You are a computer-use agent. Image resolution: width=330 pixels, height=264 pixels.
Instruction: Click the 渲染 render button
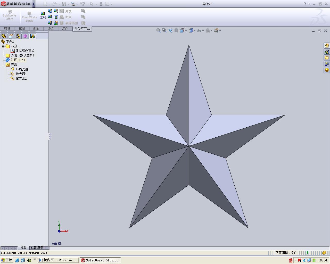click(x=43, y=15)
